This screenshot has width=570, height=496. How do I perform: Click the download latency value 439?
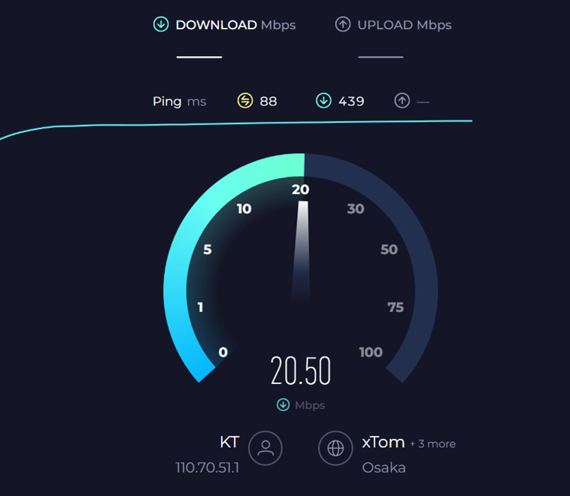point(351,101)
